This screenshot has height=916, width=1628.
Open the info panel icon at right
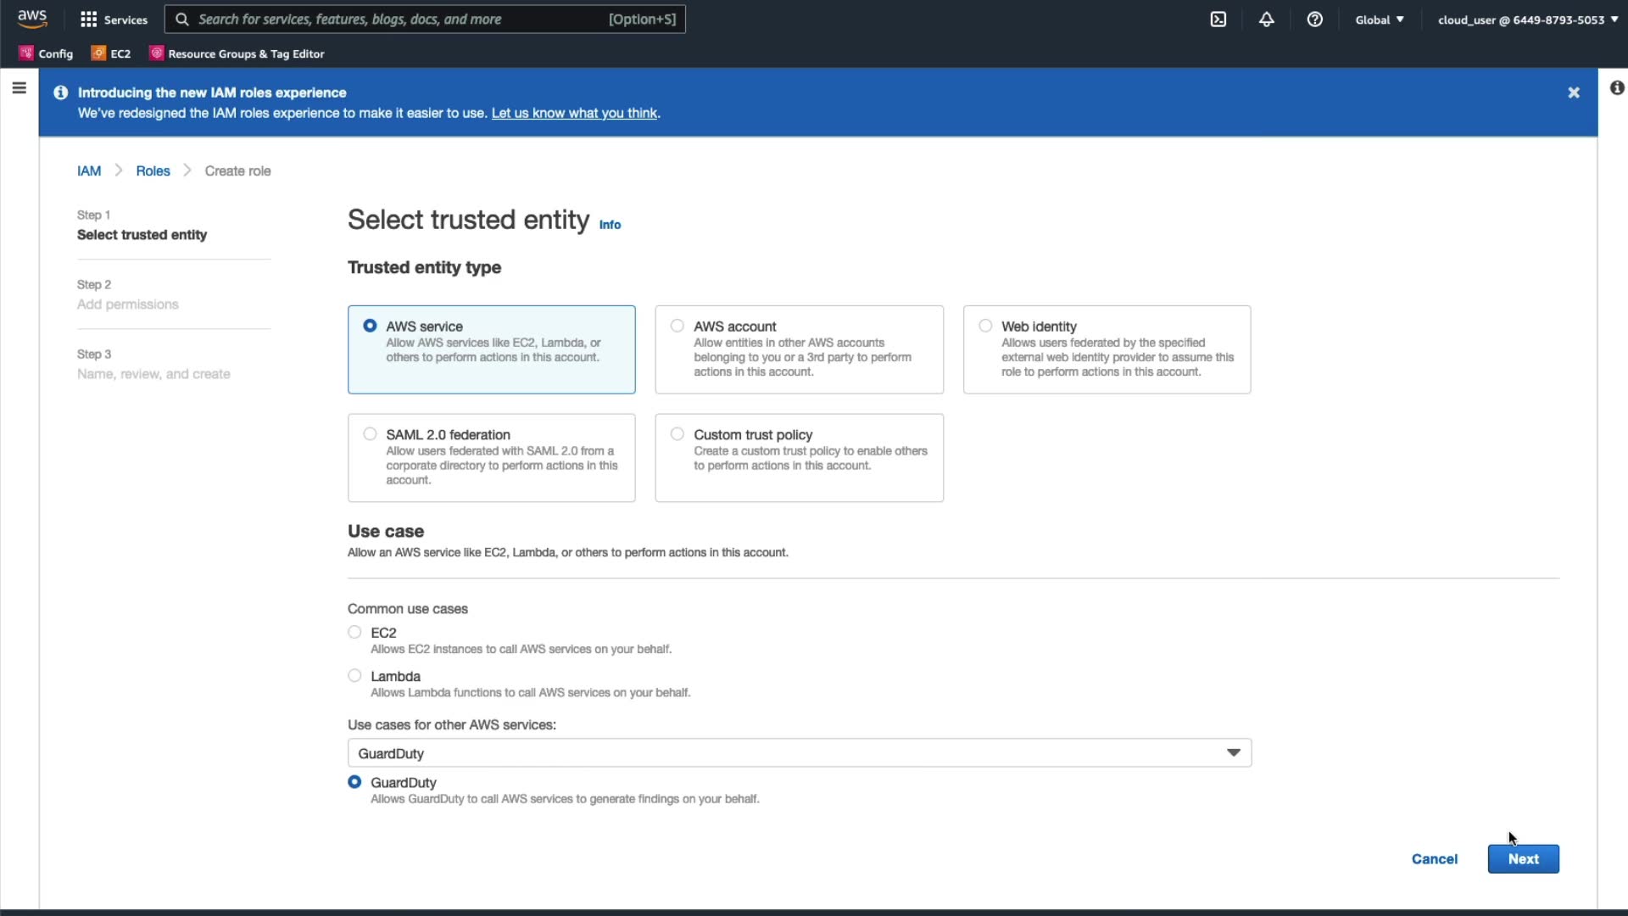point(1617,88)
